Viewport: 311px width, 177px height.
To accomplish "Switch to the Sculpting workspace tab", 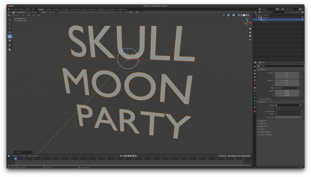I will (56, 9).
